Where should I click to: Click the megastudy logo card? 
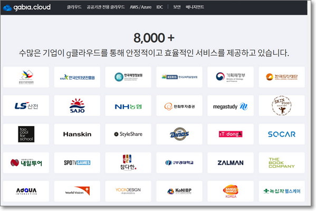click(x=231, y=105)
